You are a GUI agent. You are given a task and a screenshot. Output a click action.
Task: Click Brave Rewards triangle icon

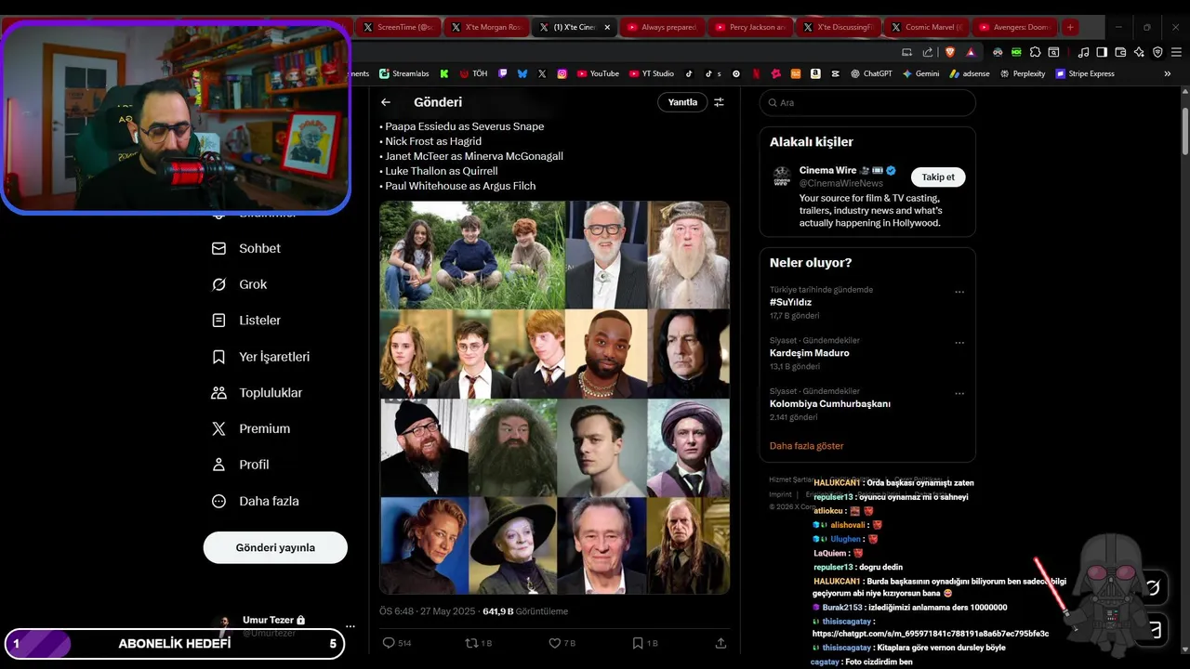(x=971, y=52)
